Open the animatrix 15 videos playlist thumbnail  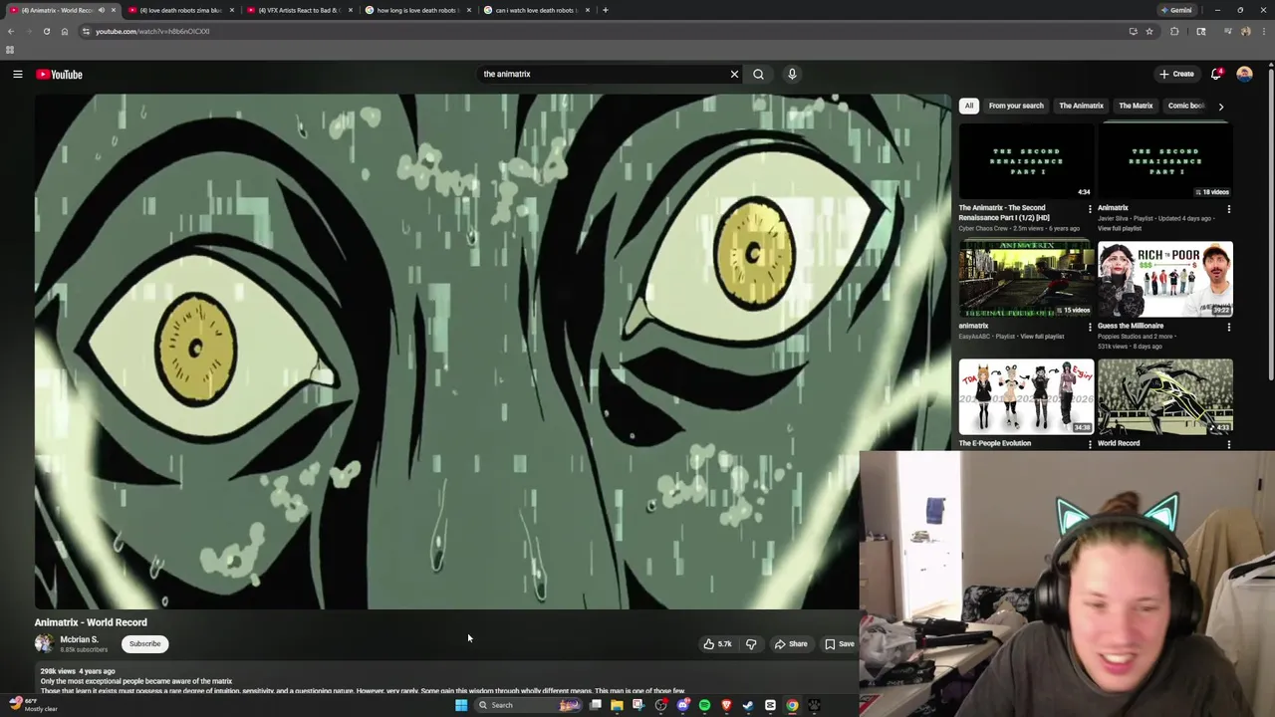tap(1026, 279)
